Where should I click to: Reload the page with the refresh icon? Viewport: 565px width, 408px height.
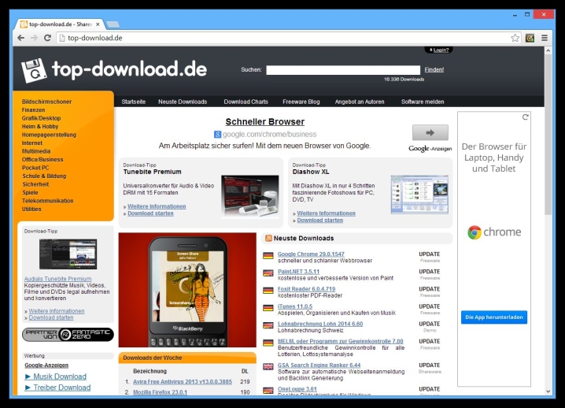(x=47, y=38)
